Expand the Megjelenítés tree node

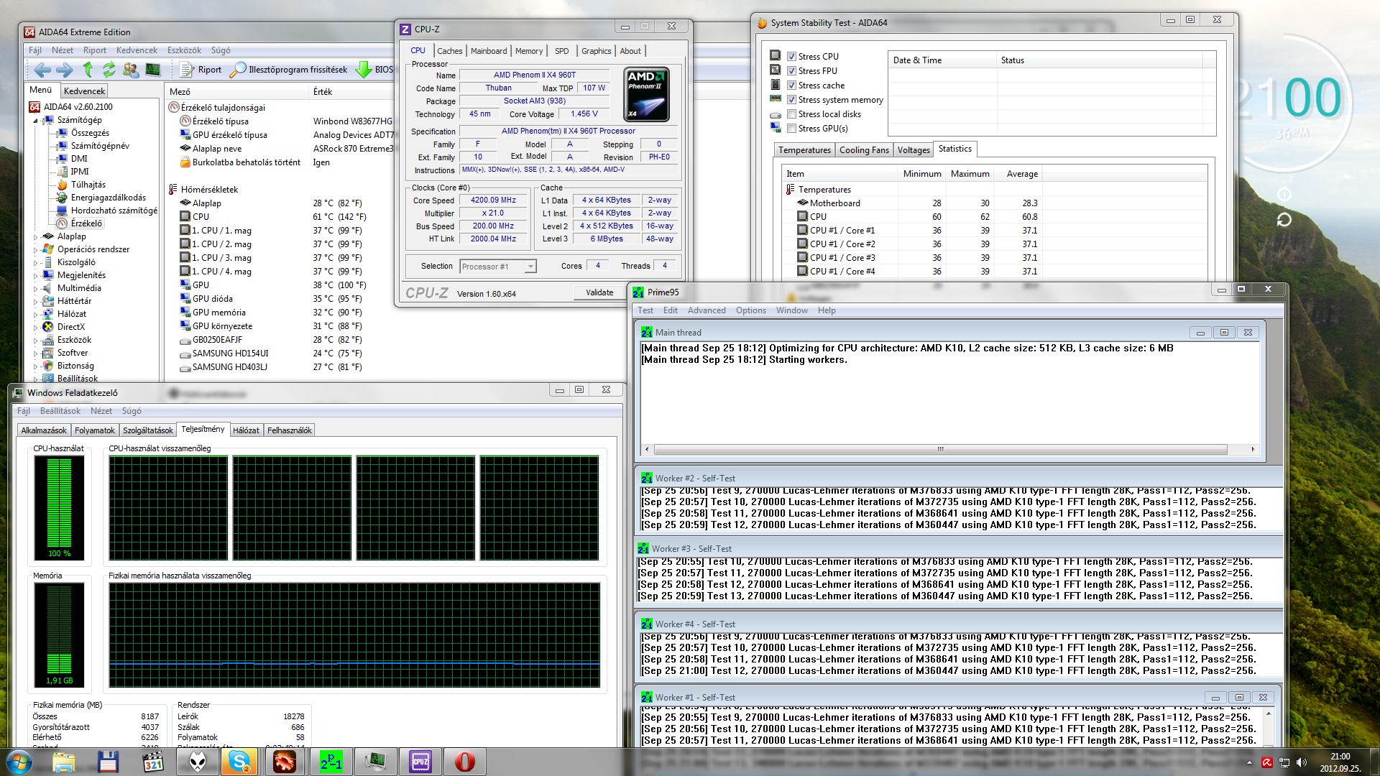coord(35,275)
